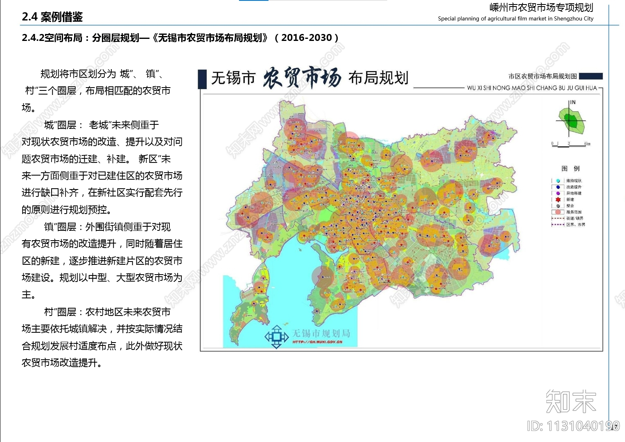Click the line 镇"圈层:外围街镇侧重于对现

(x=107, y=227)
